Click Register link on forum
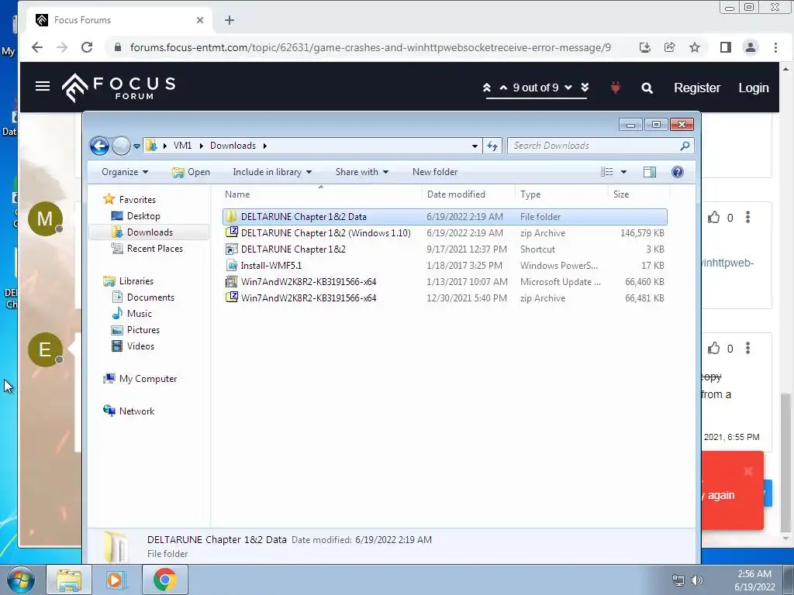 coord(697,88)
